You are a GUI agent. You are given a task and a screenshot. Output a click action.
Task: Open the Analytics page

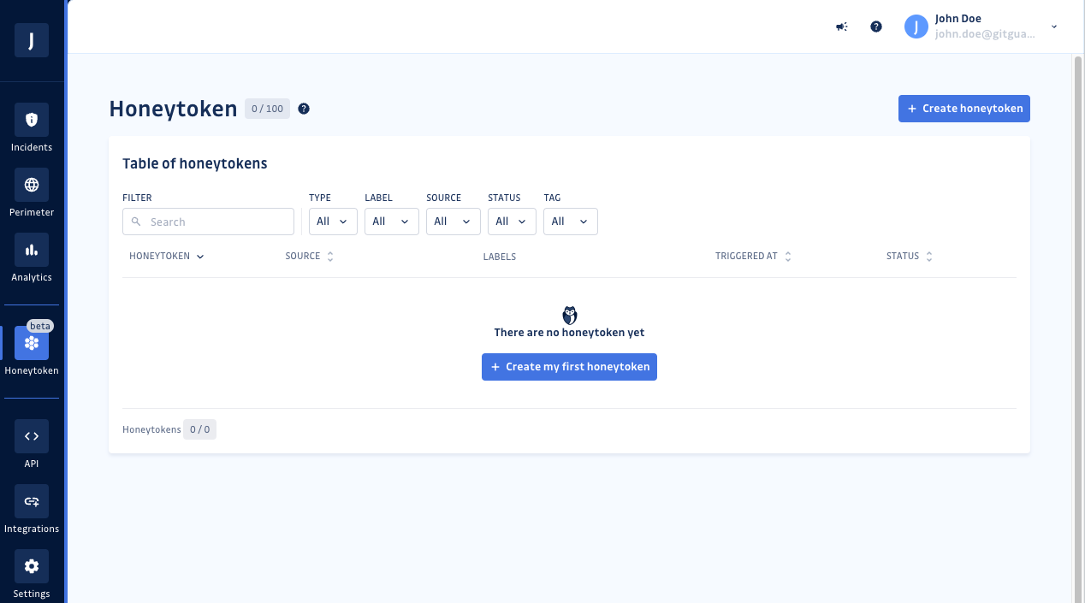click(31, 257)
